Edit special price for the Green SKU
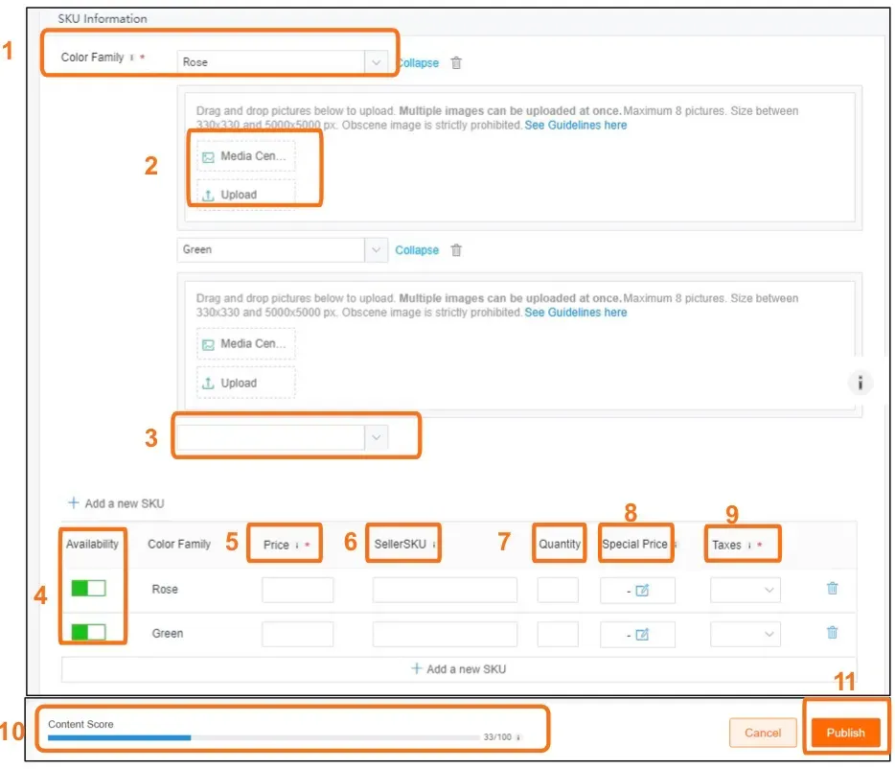The width and height of the screenshot is (895, 769). coord(642,634)
